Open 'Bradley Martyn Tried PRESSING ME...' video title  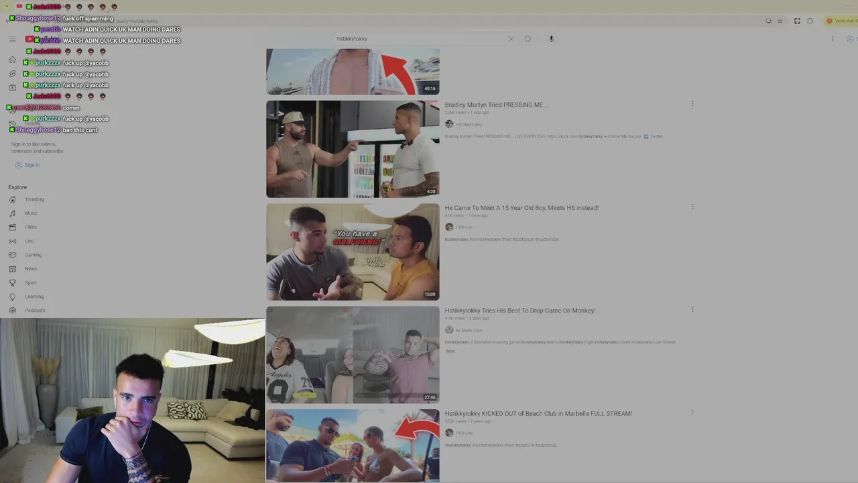point(496,105)
